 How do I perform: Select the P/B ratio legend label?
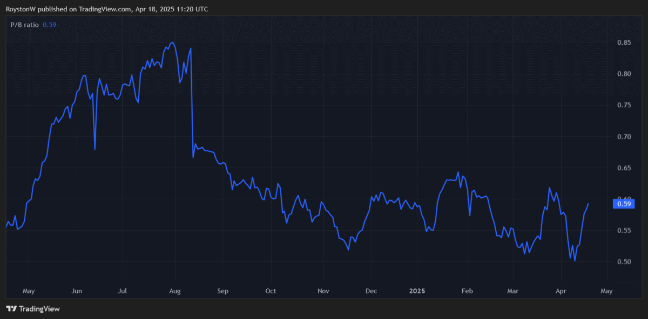pos(25,24)
